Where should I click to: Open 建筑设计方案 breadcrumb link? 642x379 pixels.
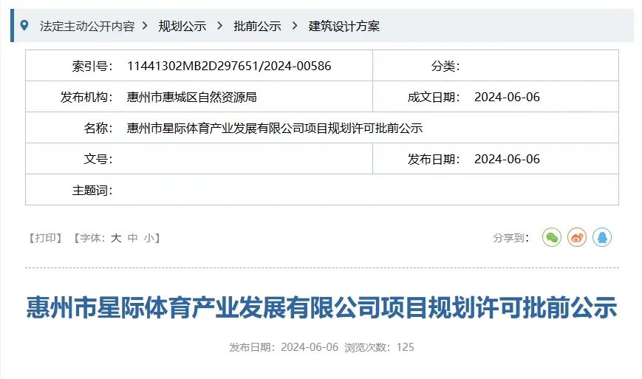[x=344, y=26]
